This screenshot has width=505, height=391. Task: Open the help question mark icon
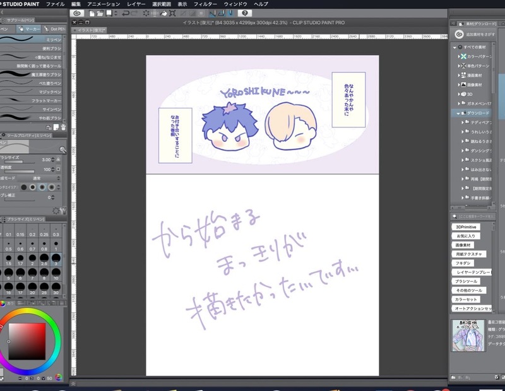pos(245,13)
